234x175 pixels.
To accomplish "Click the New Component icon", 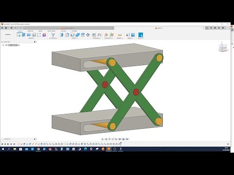I will pos(94,35).
